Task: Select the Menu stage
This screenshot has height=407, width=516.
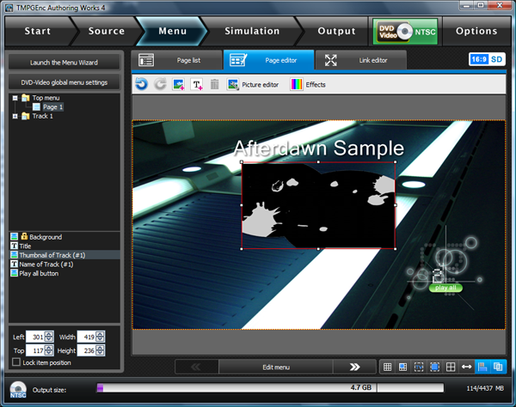Action: (173, 31)
